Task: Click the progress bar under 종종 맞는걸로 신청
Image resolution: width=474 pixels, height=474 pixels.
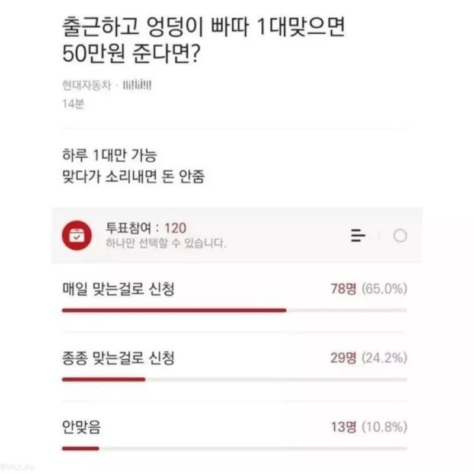Action: coord(234,380)
